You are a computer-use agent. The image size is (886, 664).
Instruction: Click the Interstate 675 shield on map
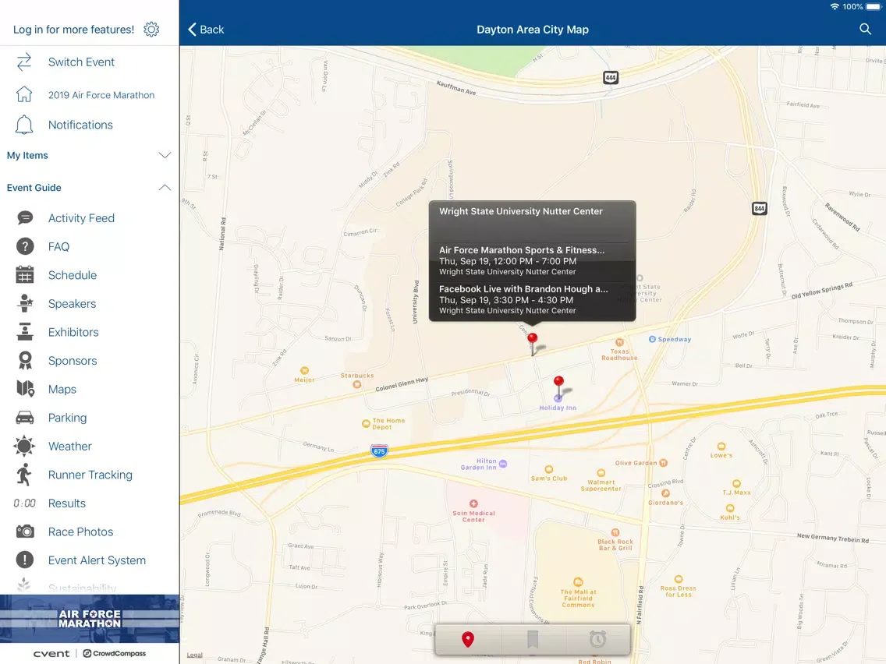[x=379, y=450]
